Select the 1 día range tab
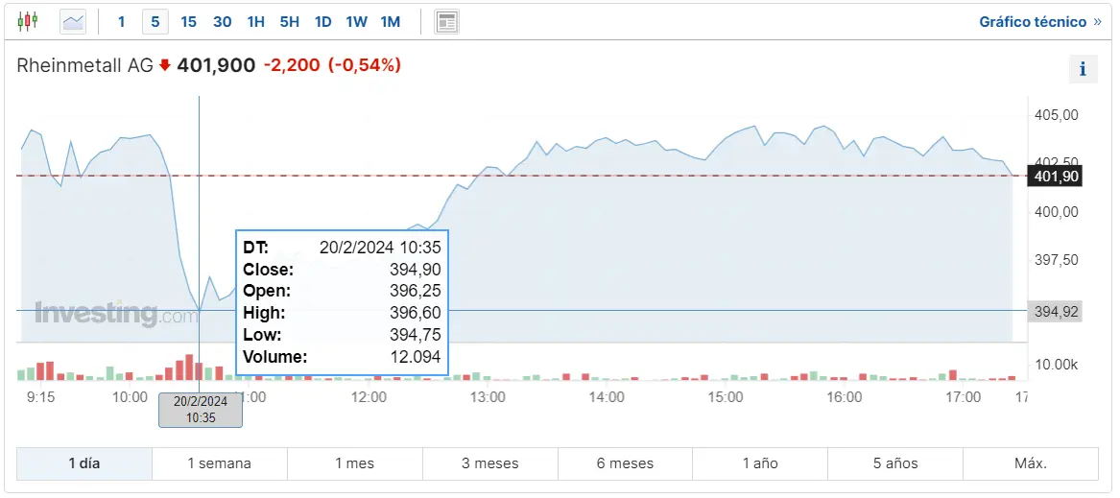 point(84,463)
